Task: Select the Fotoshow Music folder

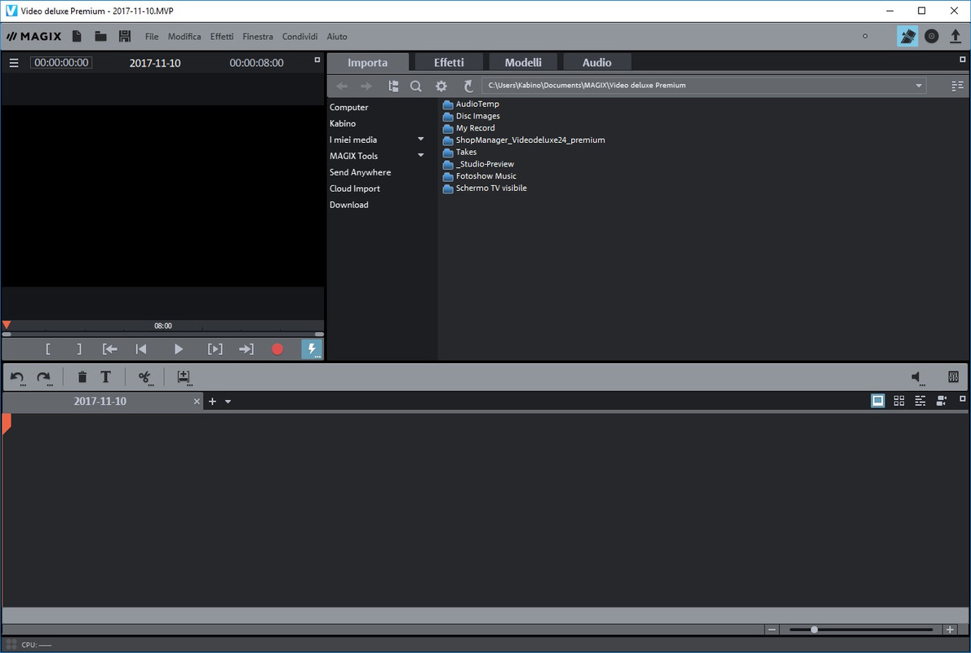Action: pyautogui.click(x=479, y=176)
